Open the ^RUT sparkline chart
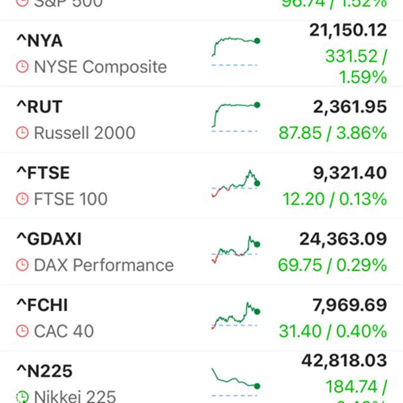The width and height of the screenshot is (403, 403). [236, 117]
